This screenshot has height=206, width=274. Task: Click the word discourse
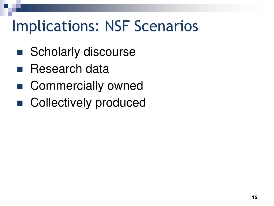(x=109, y=52)
